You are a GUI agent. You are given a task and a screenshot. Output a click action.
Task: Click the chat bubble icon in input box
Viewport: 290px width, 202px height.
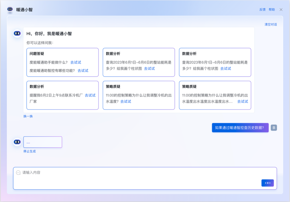[18, 172]
